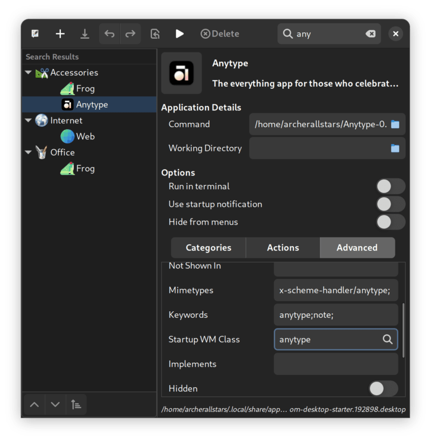
Task: Test the launcher with the play icon
Action: 179,34
